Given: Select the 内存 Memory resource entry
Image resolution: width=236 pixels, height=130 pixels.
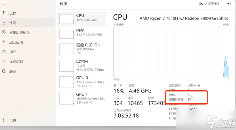Looking at the screenshot, I should click(x=81, y=34).
